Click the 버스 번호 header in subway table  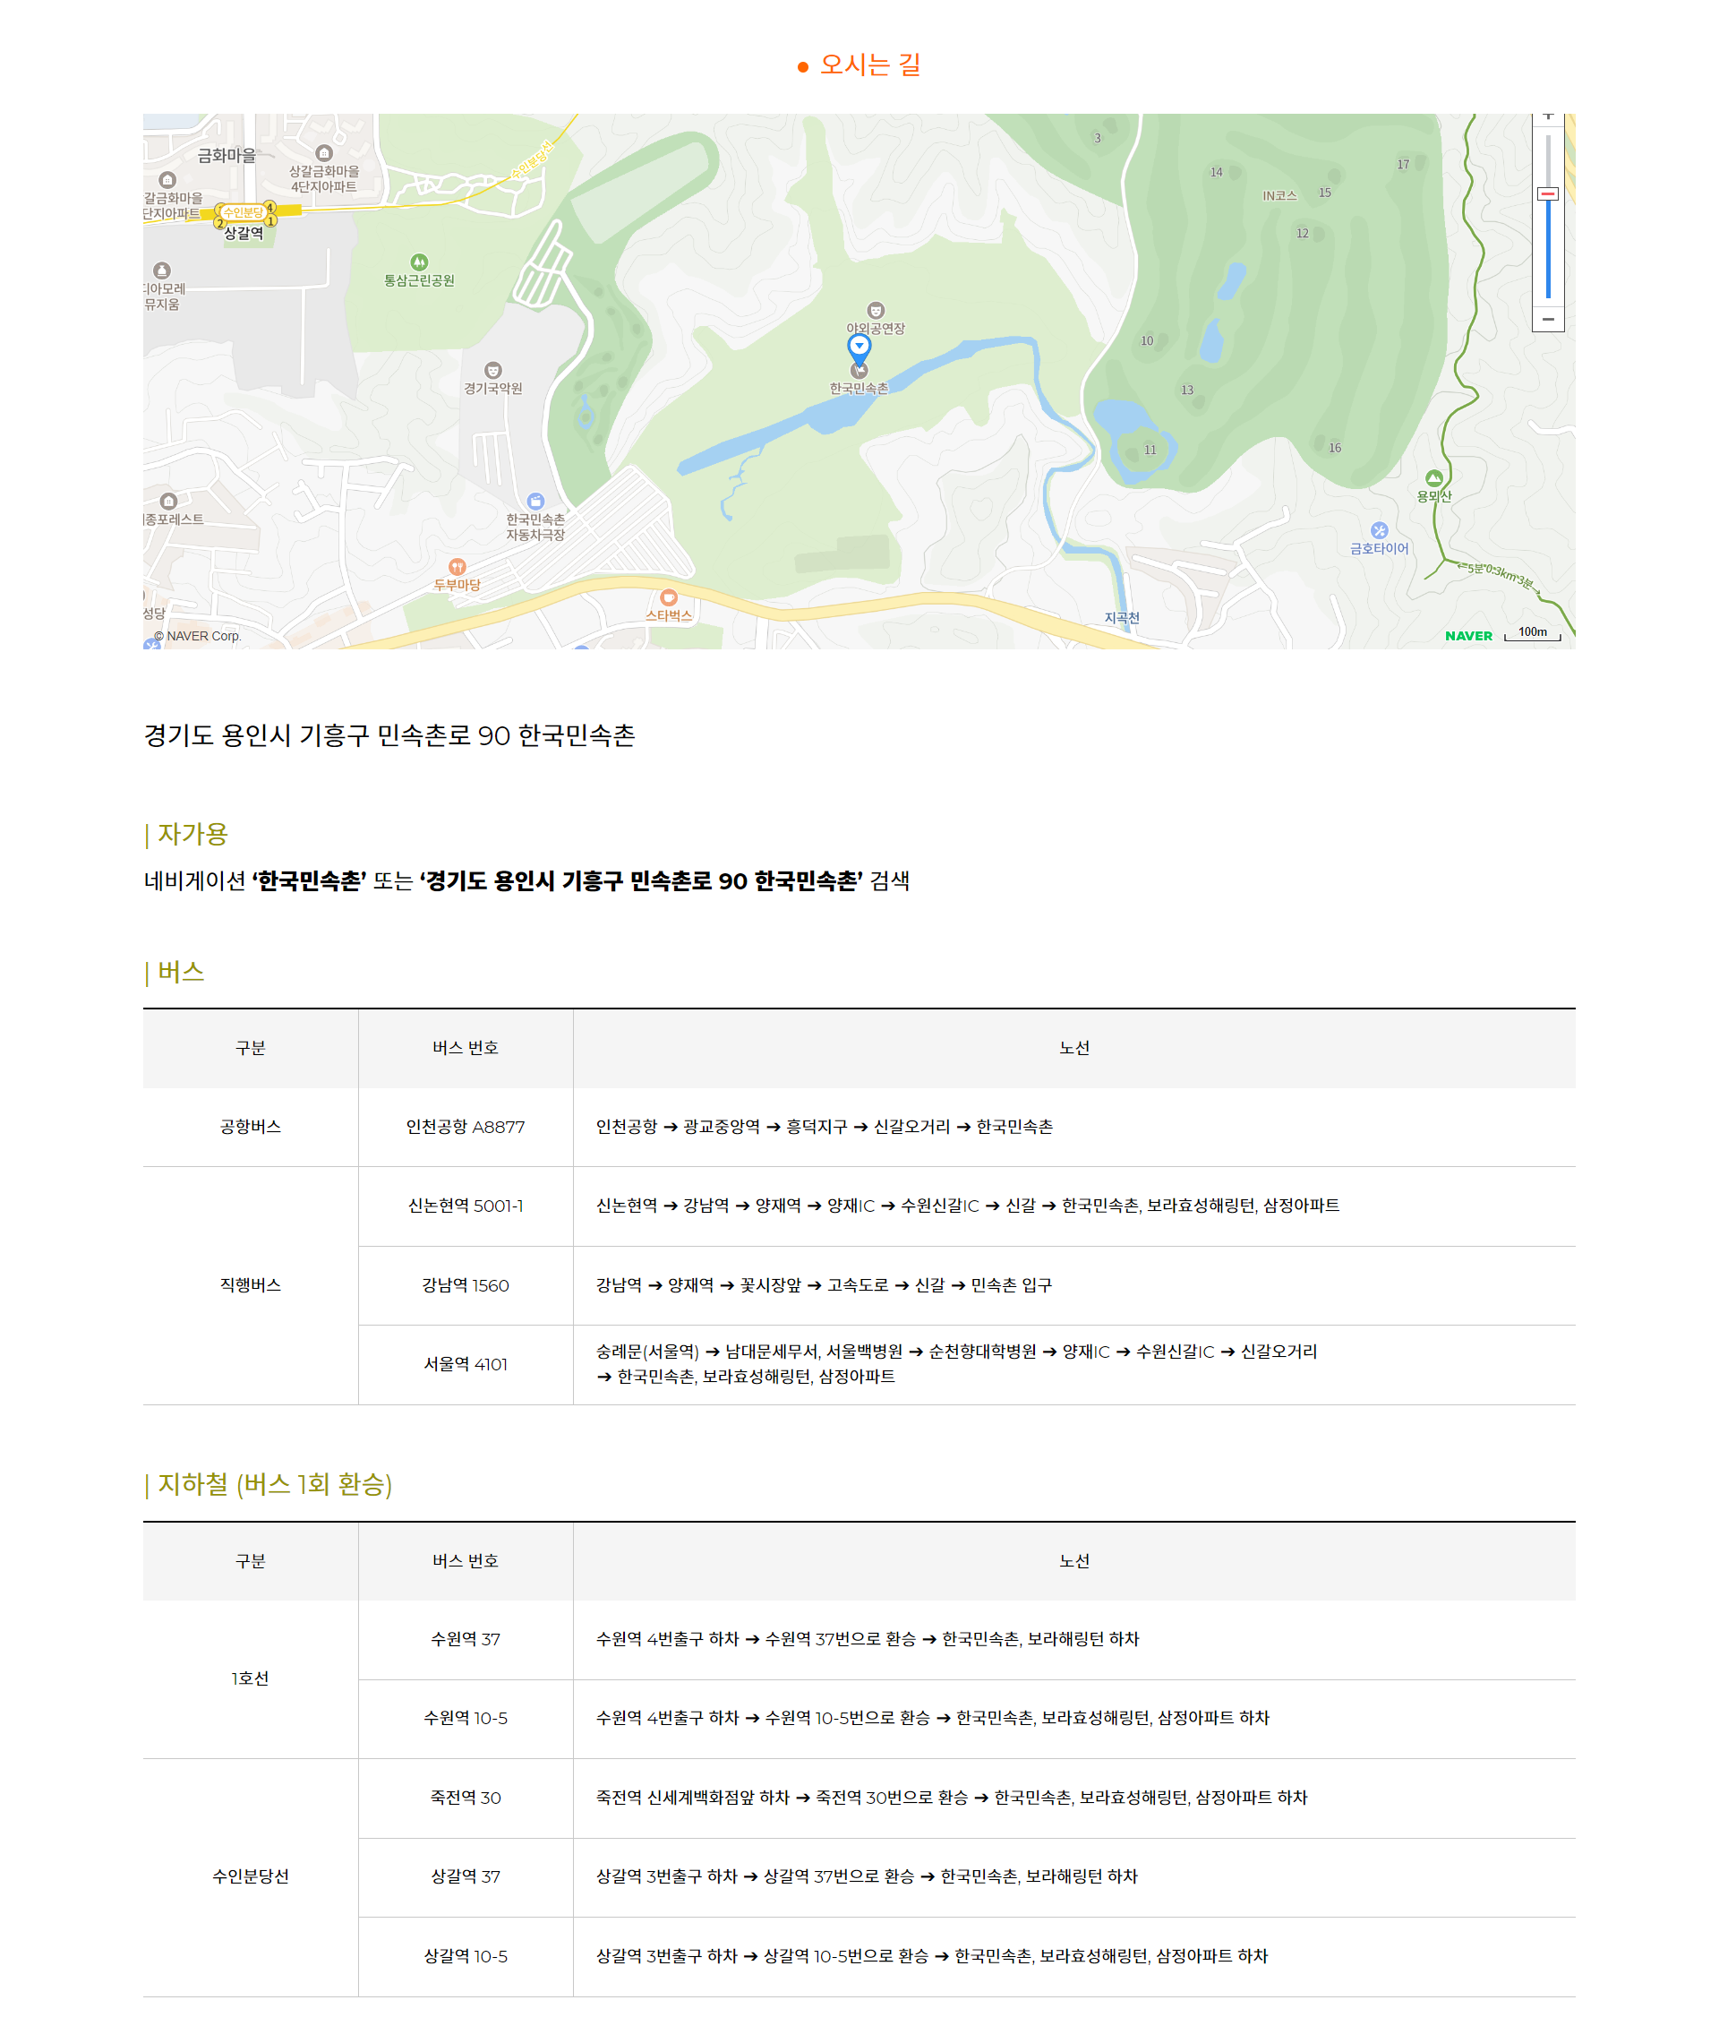pyautogui.click(x=466, y=1561)
